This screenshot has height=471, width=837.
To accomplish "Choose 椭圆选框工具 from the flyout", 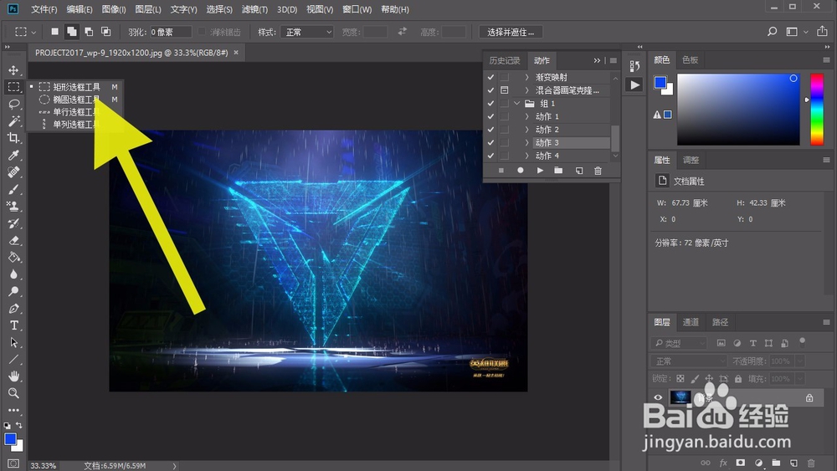I will tap(74, 100).
